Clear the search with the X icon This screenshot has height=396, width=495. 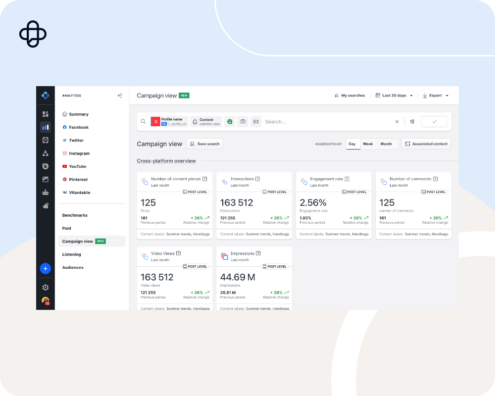[x=396, y=121]
